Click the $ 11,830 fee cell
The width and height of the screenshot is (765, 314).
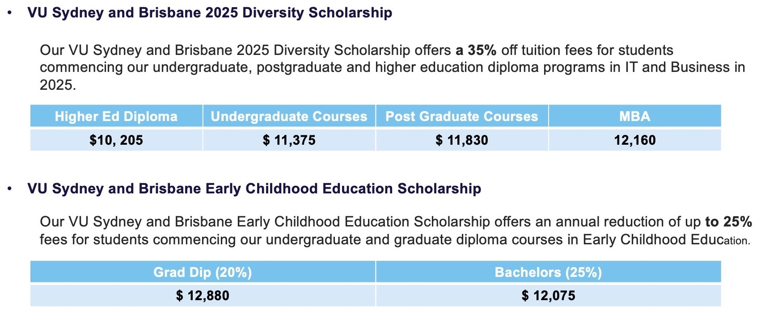pos(461,140)
